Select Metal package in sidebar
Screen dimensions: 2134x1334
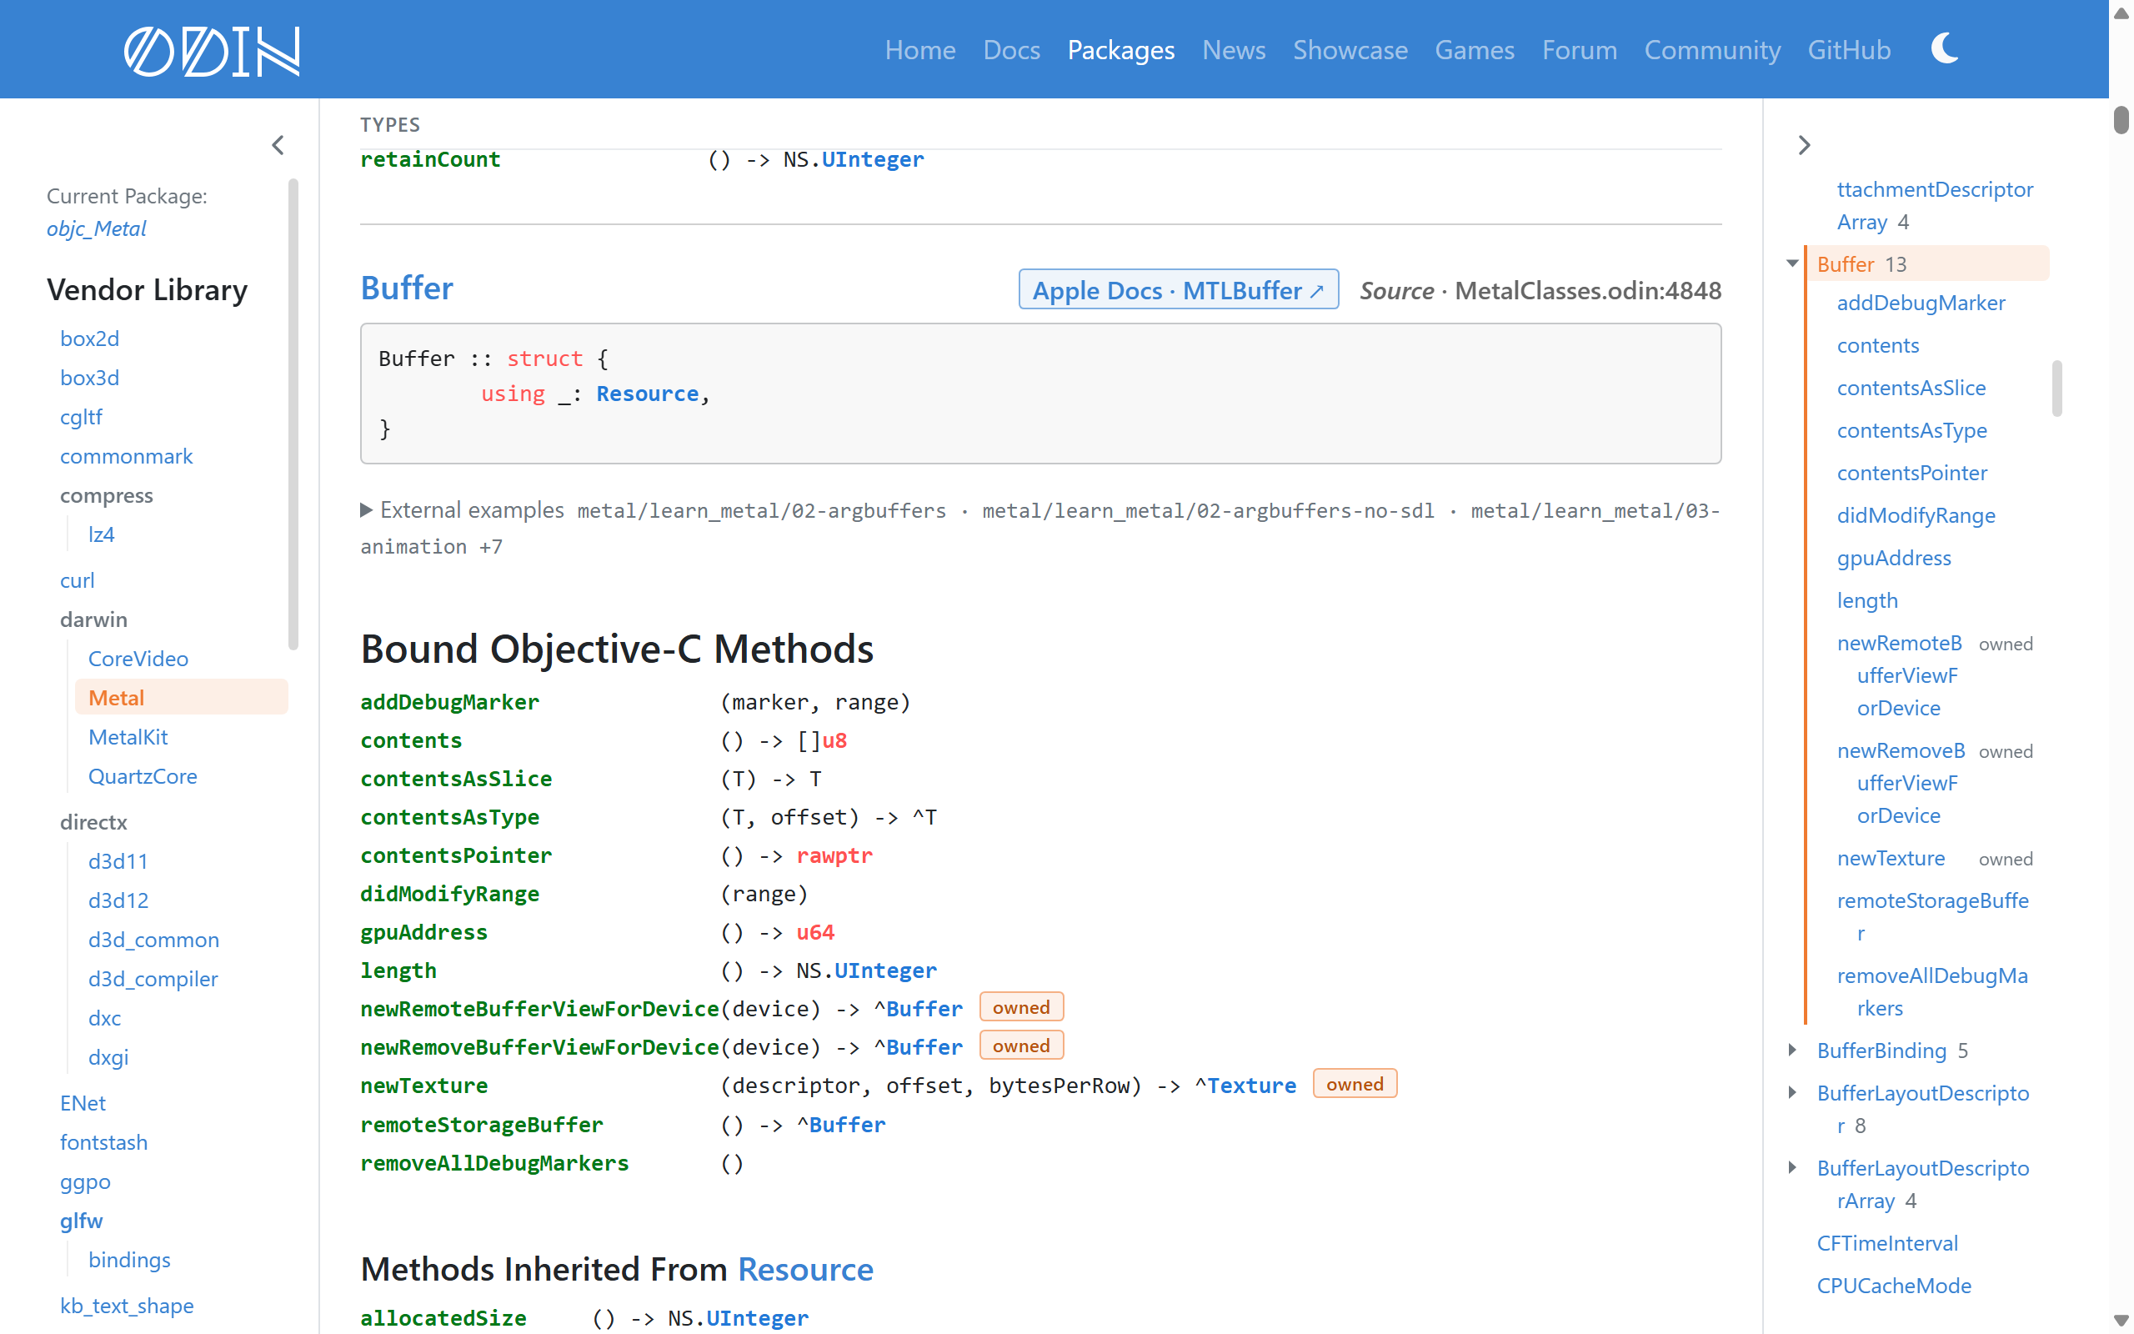(182, 697)
